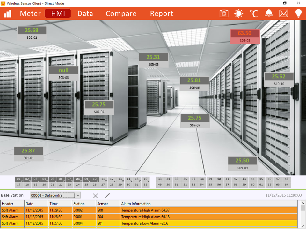Open the alarm bell icon
Image resolution: width=306 pixels, height=229 pixels.
269,13
